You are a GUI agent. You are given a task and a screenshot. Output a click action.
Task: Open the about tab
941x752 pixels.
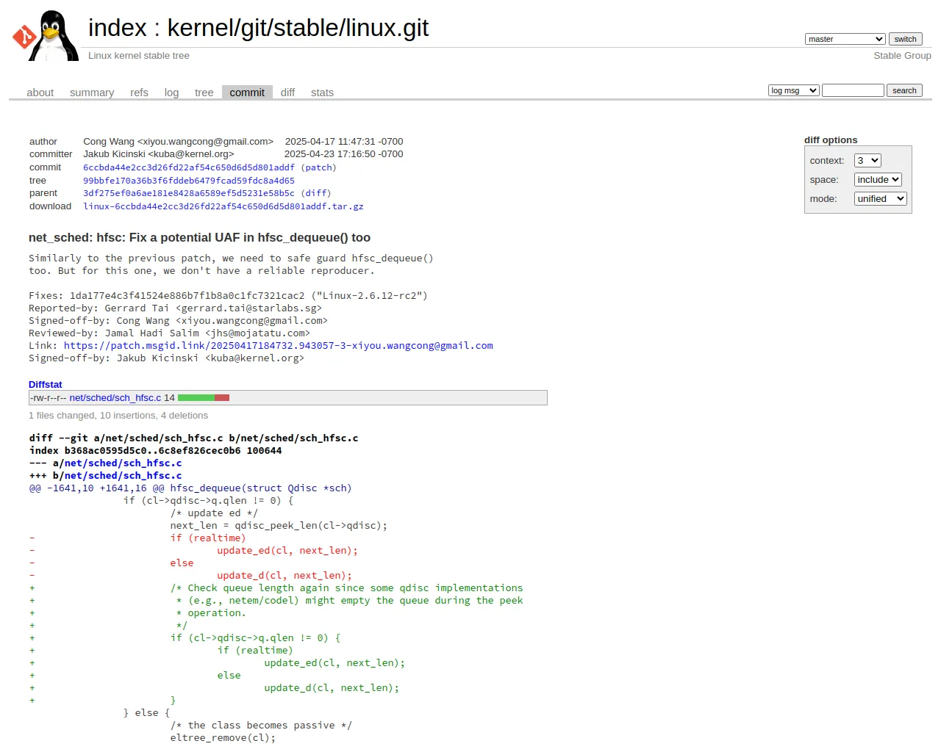click(40, 93)
